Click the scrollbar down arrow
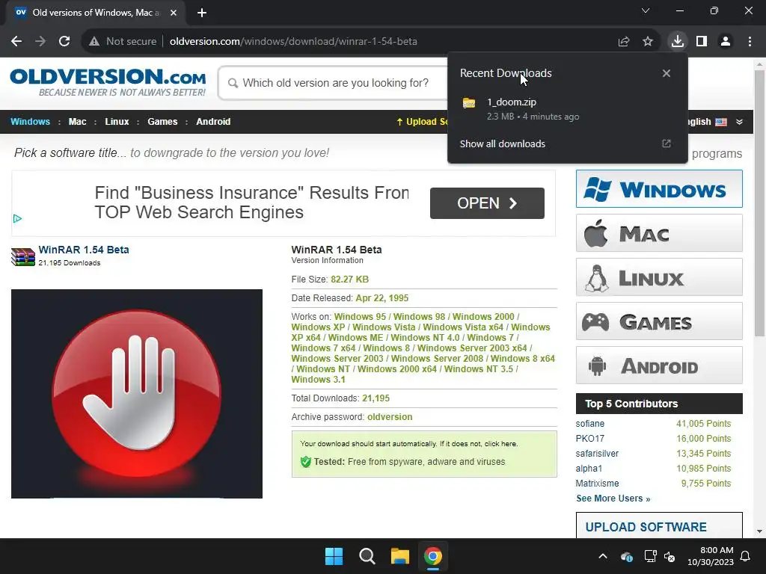Screen dimensions: 766x574 (x=759, y=531)
